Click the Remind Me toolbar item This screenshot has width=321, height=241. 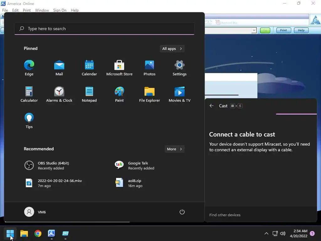coord(226,23)
